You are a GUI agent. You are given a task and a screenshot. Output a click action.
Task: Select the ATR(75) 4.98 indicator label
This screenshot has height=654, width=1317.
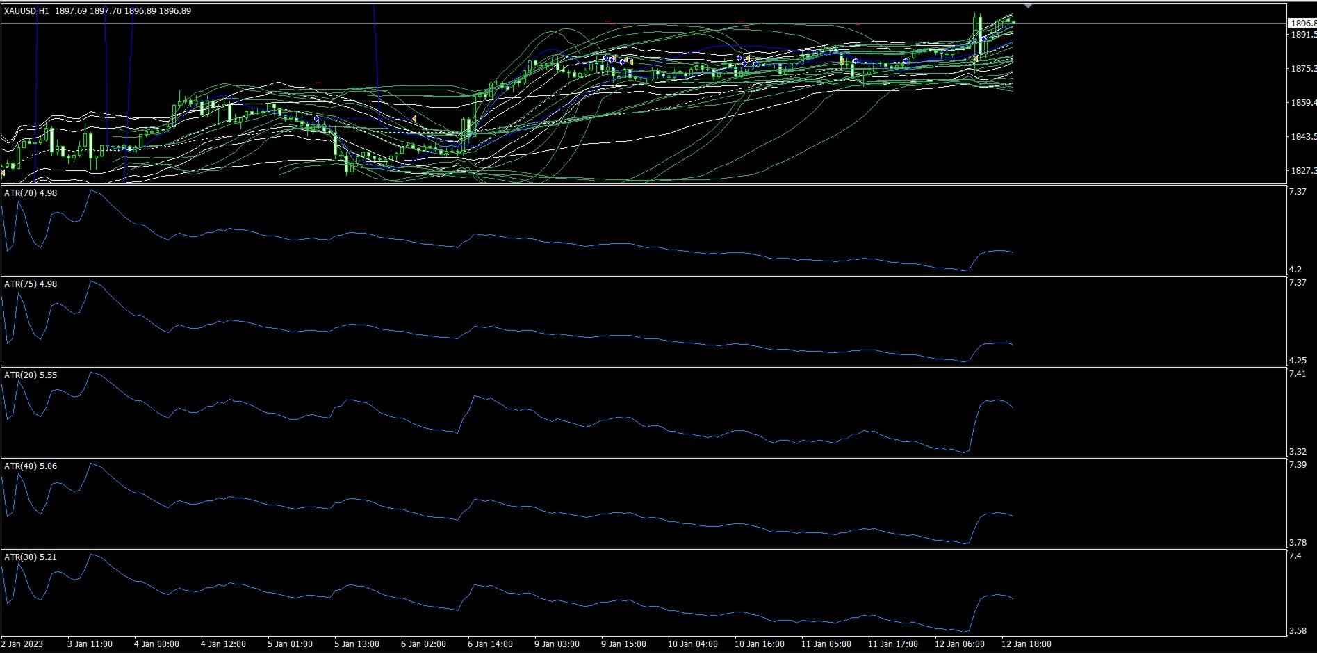(31, 284)
